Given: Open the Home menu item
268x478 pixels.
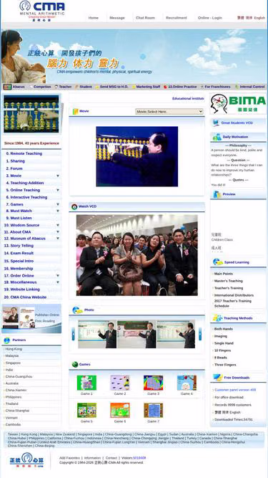Looking at the screenshot, I should point(94,18).
